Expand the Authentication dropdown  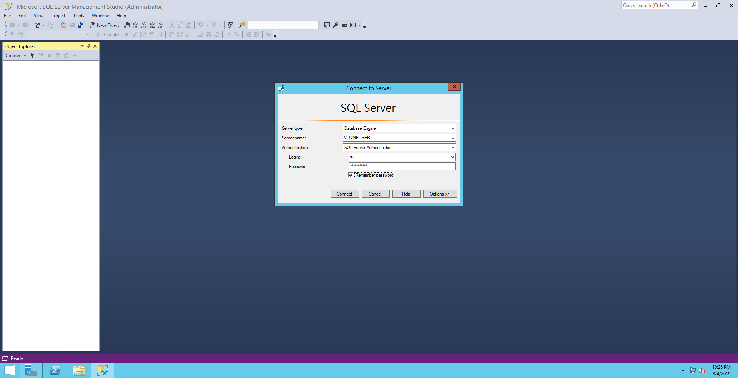pyautogui.click(x=453, y=148)
